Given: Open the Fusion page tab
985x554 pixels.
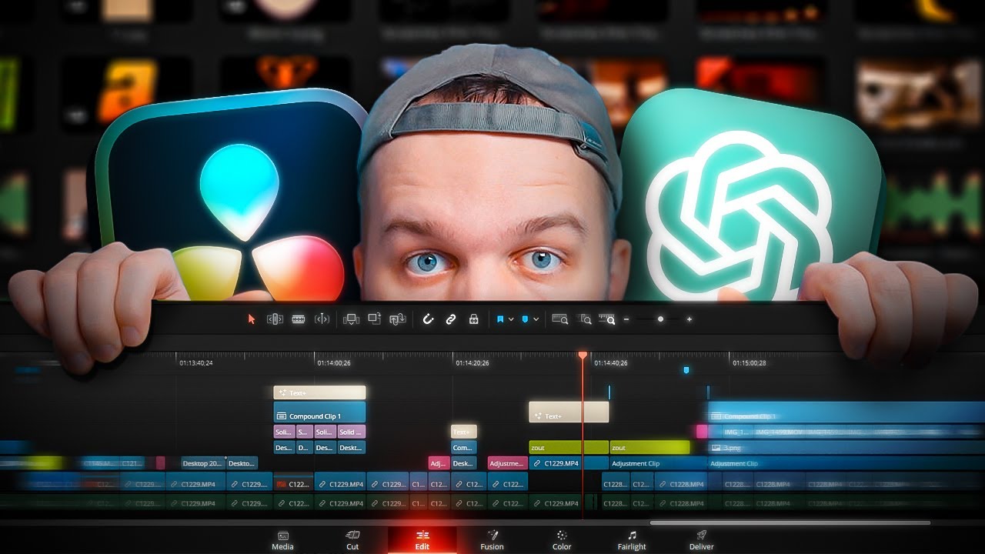Looking at the screenshot, I should click(492, 540).
